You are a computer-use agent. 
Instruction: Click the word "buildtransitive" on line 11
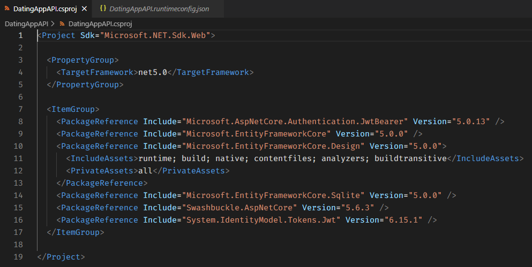tap(410, 158)
